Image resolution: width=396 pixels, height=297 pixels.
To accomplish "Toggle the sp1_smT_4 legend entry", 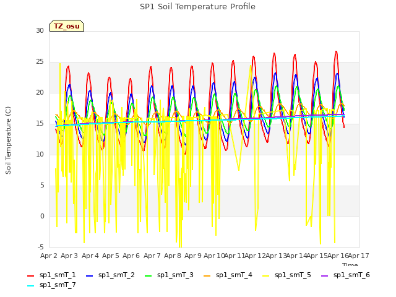I will tap(228, 275).
